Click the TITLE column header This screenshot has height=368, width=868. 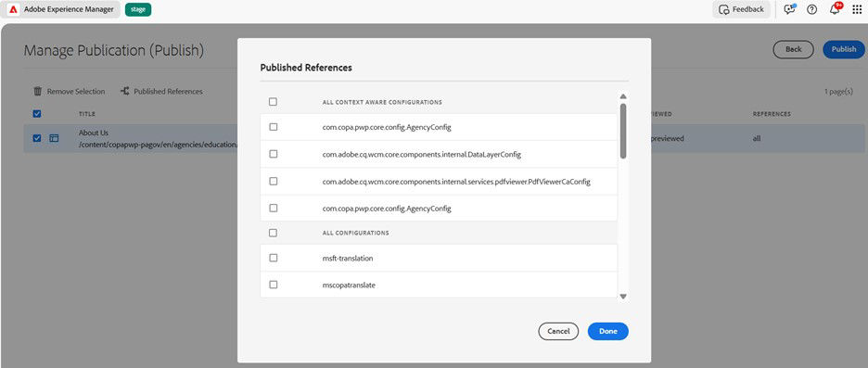[87, 114]
